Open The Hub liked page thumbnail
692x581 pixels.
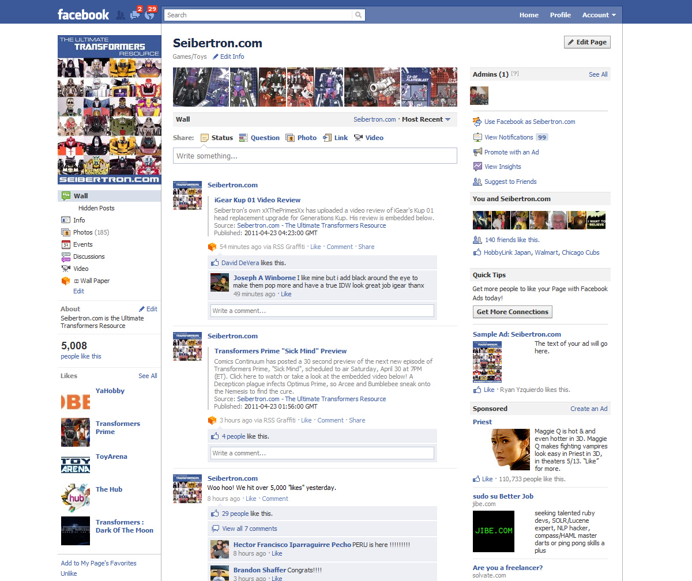(x=76, y=498)
